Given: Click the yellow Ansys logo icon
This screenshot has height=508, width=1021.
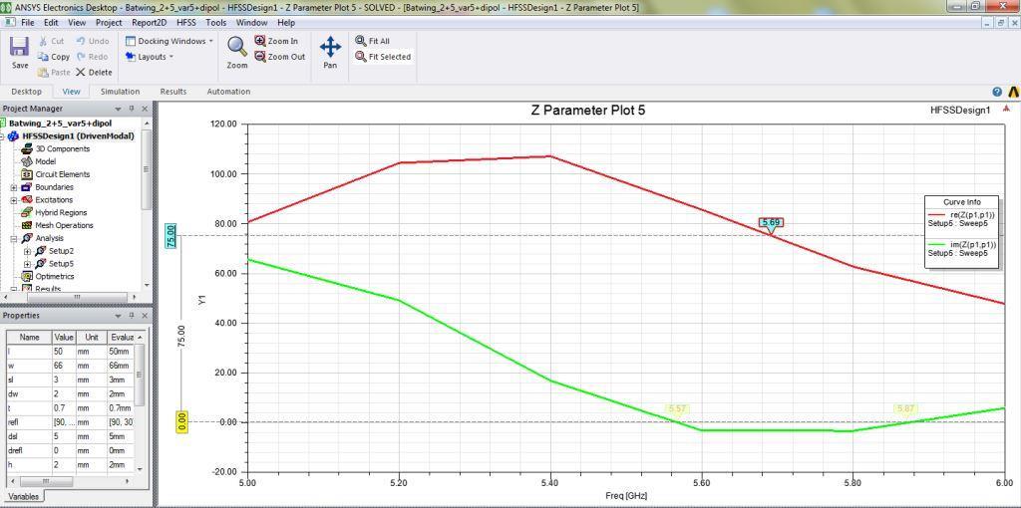Looking at the screenshot, I should tap(1013, 92).
